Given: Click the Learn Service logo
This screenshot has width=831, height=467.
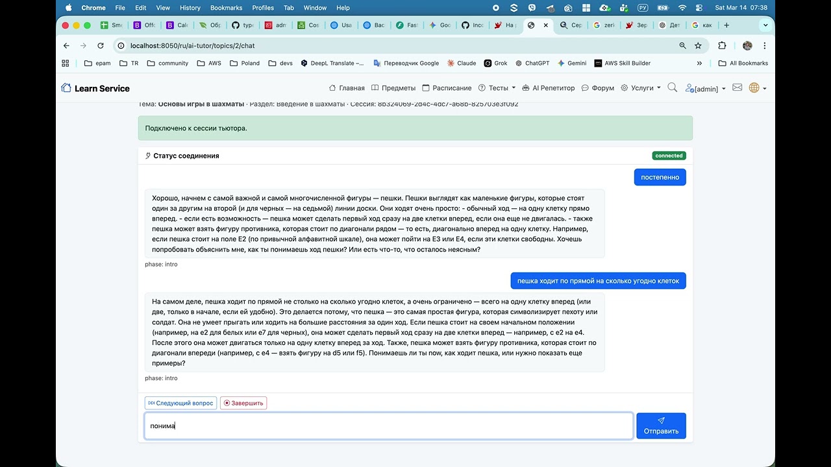Looking at the screenshot, I should pyautogui.click(x=95, y=88).
